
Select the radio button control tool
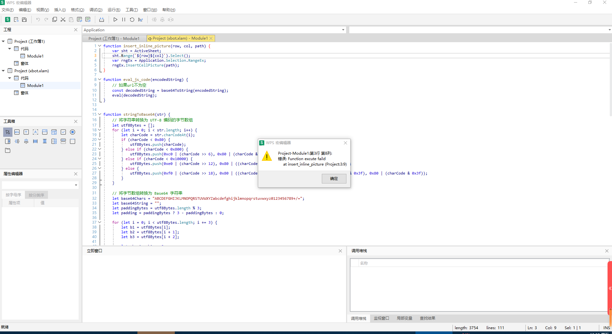73,132
